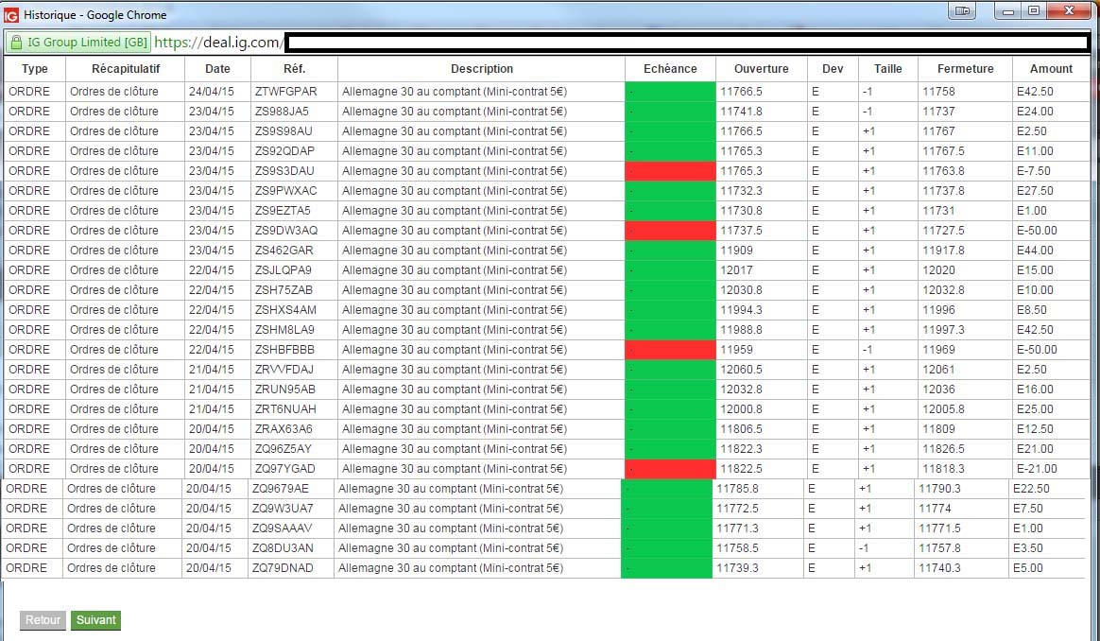Click the green padlock security icon
The image size is (1100, 641).
click(16, 43)
